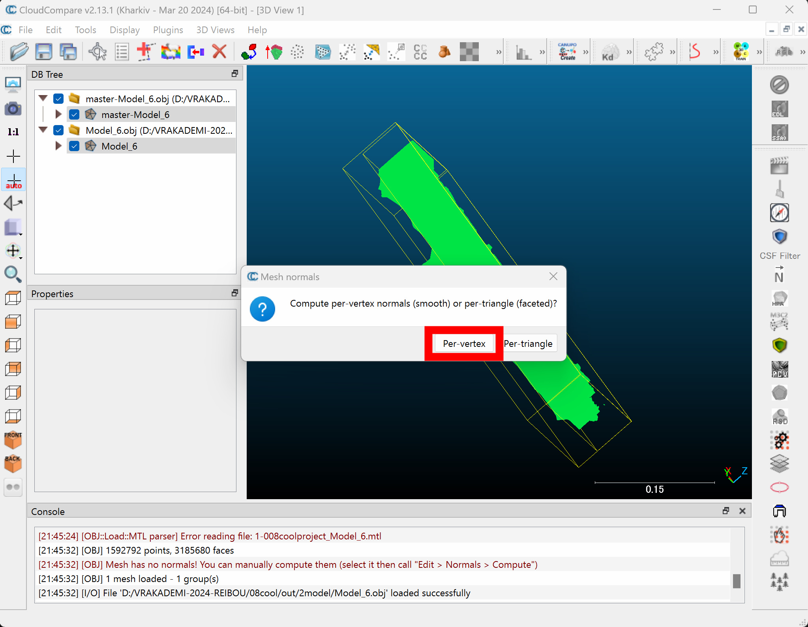Click the Save floppy disk icon
The height and width of the screenshot is (627, 808).
(43, 52)
